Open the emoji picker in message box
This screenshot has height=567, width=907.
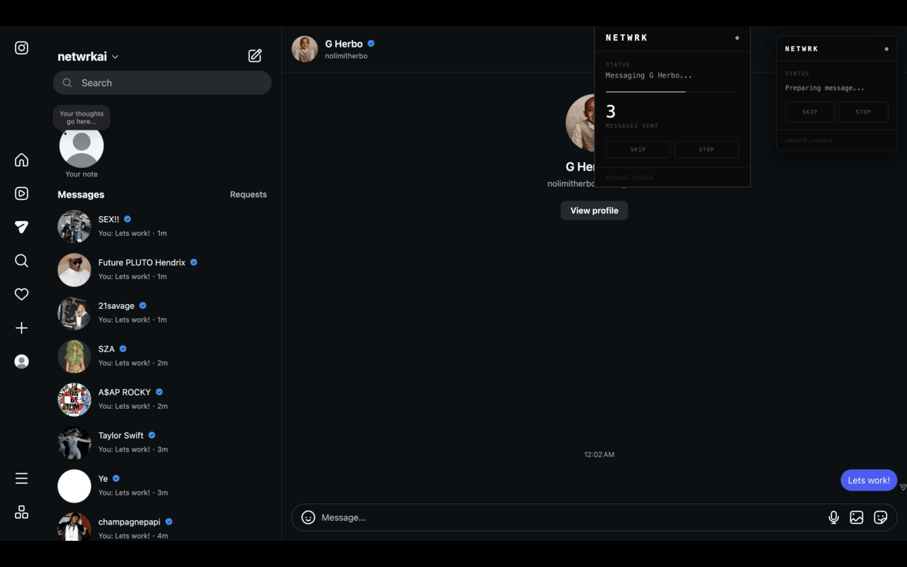308,517
